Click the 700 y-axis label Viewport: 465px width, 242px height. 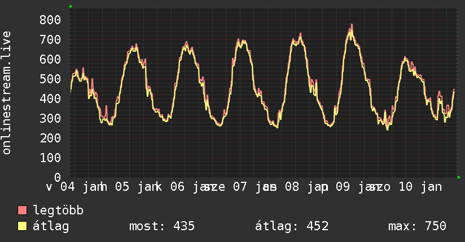tap(50, 39)
